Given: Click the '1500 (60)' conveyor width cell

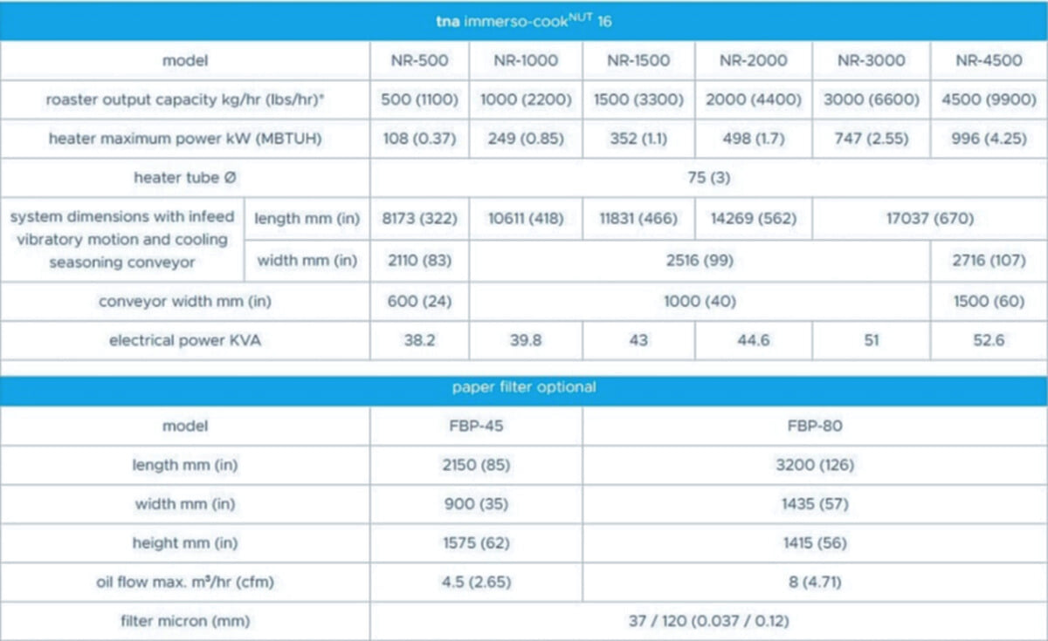Looking at the screenshot, I should (989, 301).
